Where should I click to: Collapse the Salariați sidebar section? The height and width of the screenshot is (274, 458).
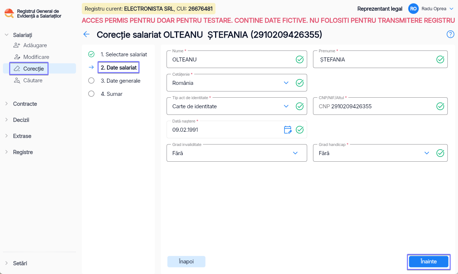pyautogui.click(x=6, y=35)
